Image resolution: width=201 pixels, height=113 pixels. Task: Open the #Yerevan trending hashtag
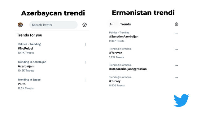tap(116, 53)
